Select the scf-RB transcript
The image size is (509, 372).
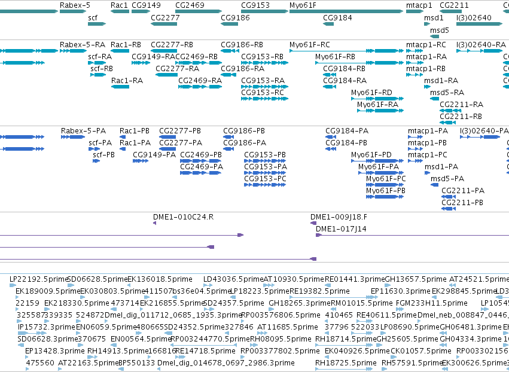point(98,75)
